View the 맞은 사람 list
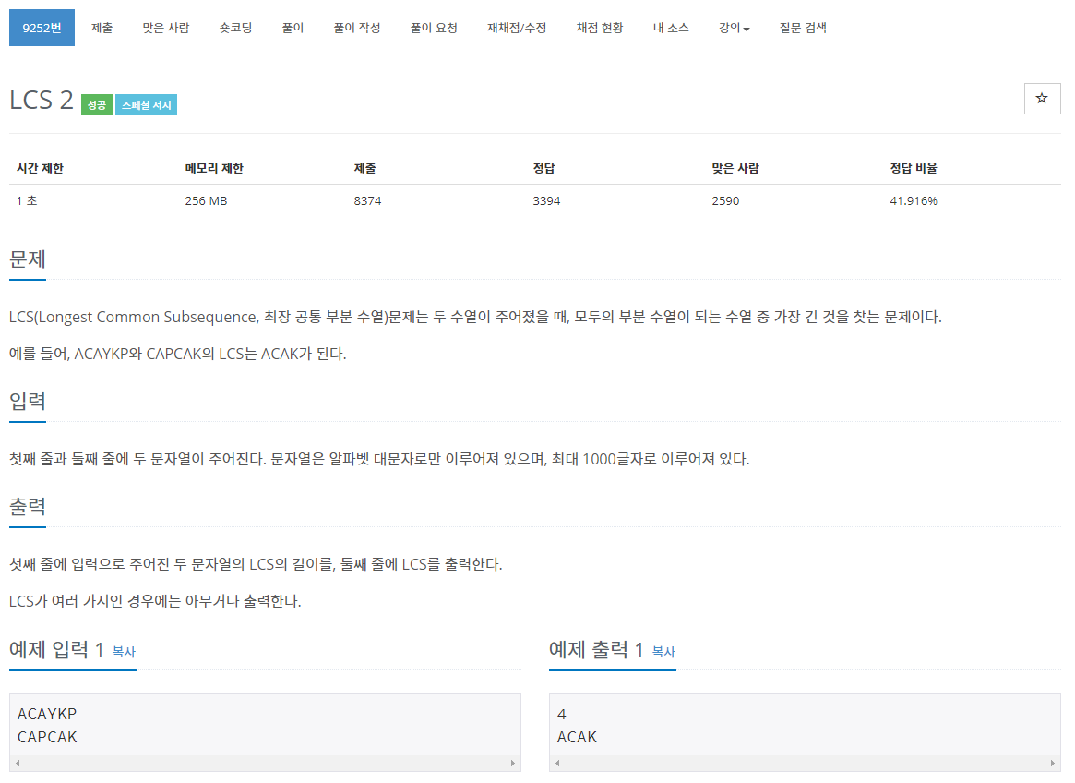This screenshot has width=1075, height=783. point(165,28)
